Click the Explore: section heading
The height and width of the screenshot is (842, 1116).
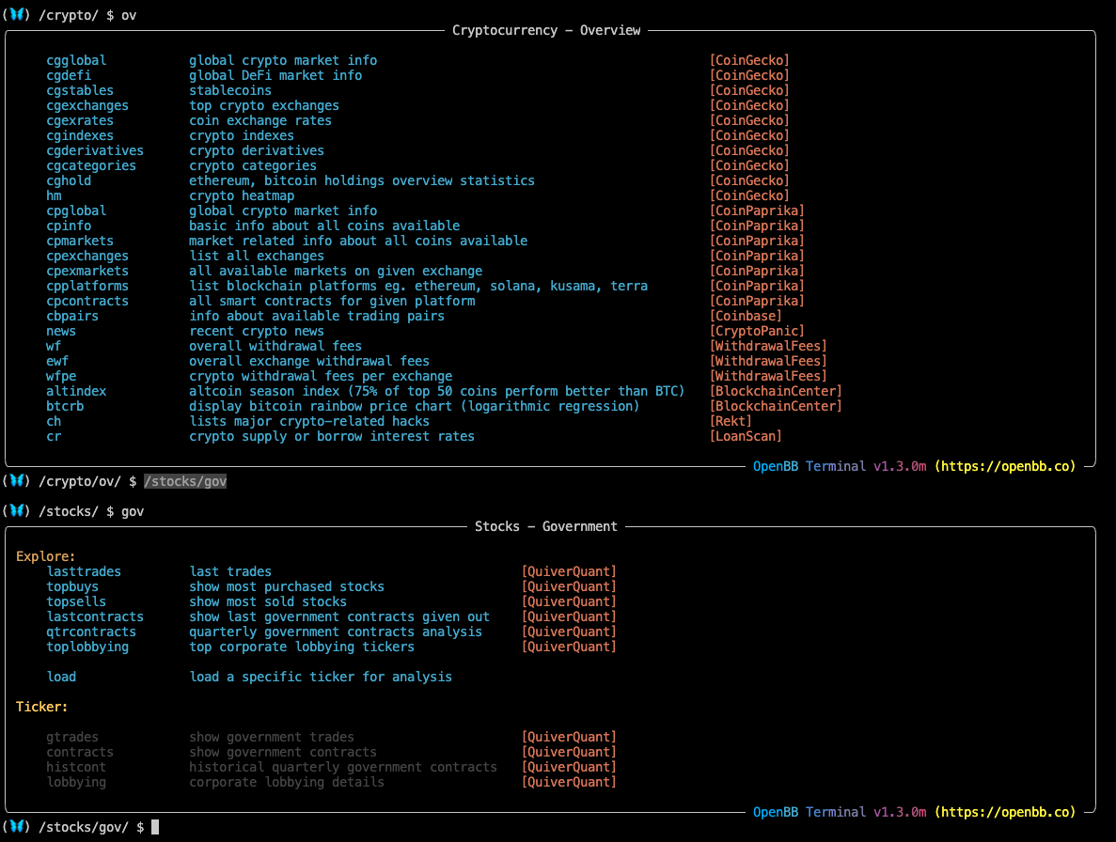click(45, 556)
